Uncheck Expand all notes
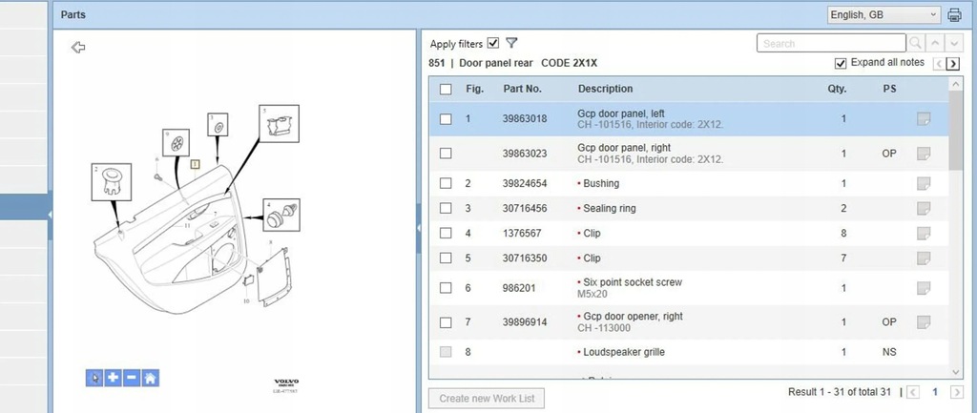The width and height of the screenshot is (977, 413). pos(841,63)
